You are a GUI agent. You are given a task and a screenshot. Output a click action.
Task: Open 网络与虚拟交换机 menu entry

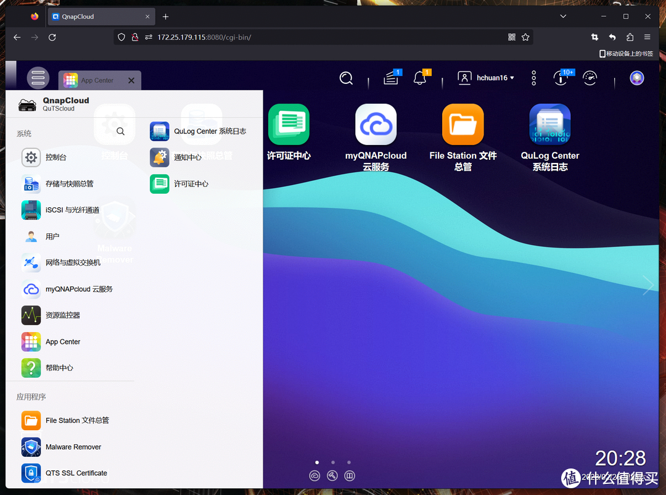[x=61, y=263]
